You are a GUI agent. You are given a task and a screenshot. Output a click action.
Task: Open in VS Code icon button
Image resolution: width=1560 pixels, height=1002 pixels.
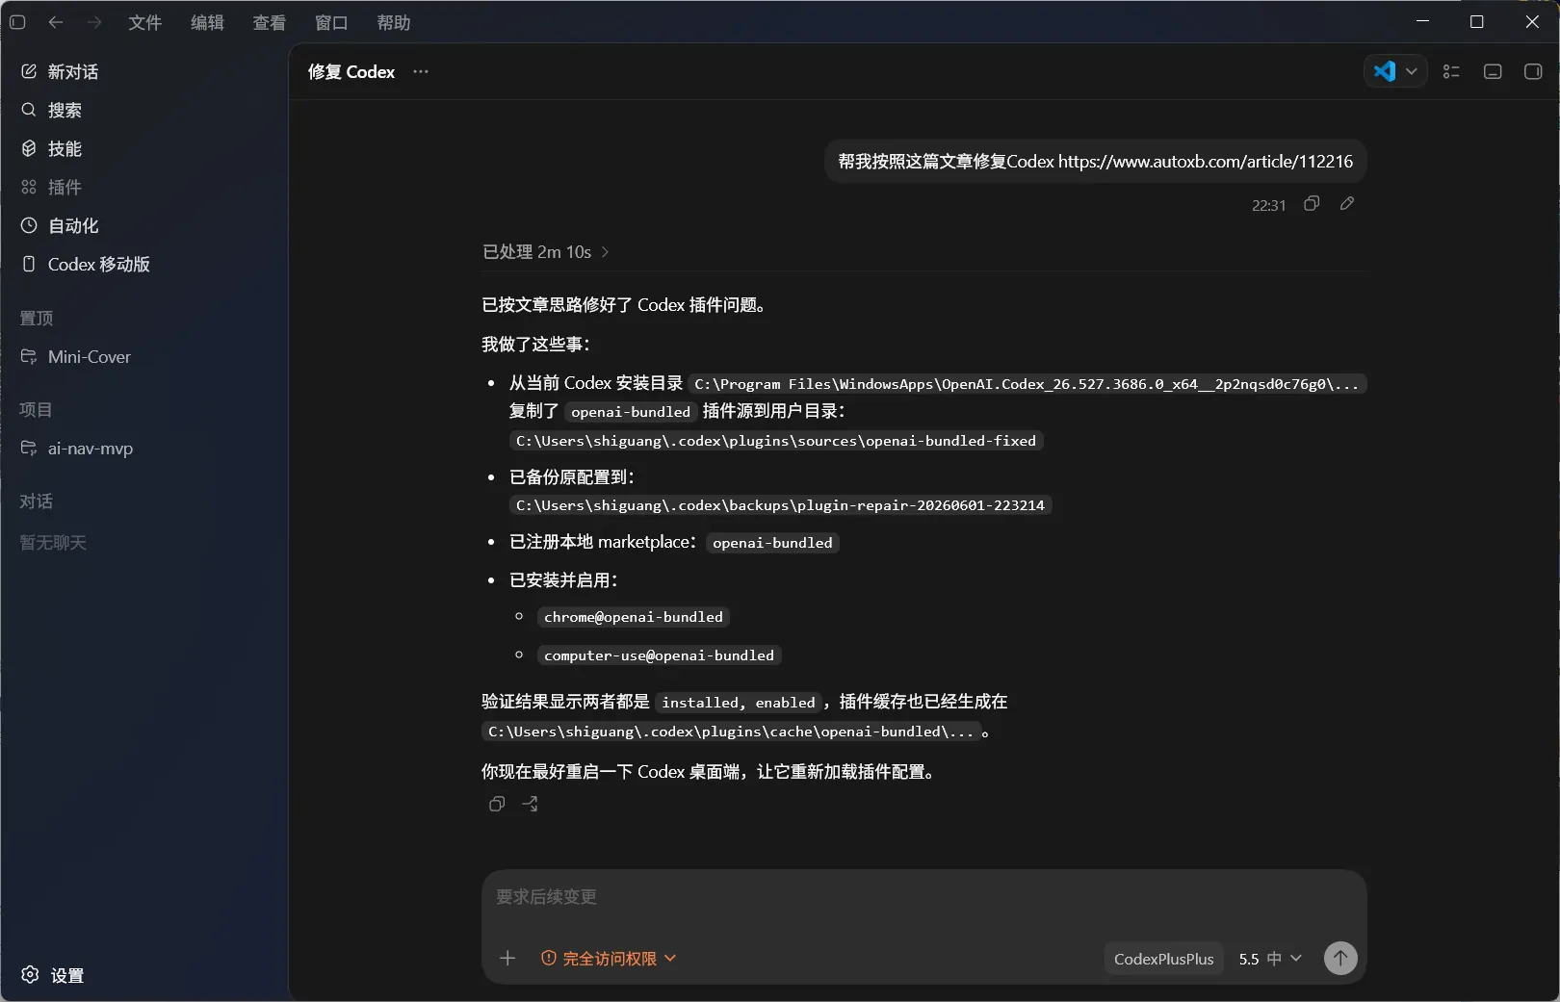tap(1385, 71)
